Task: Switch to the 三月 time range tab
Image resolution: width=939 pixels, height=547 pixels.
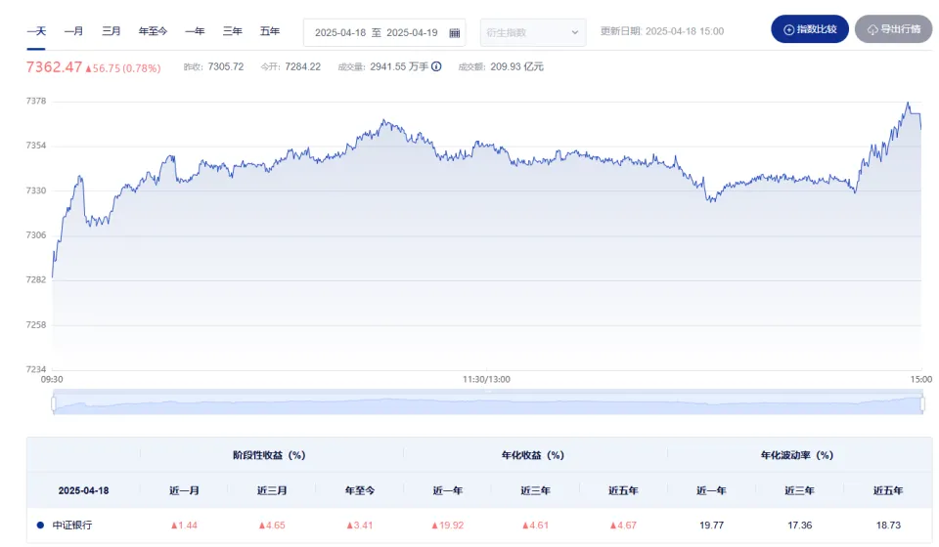Action: (112, 31)
